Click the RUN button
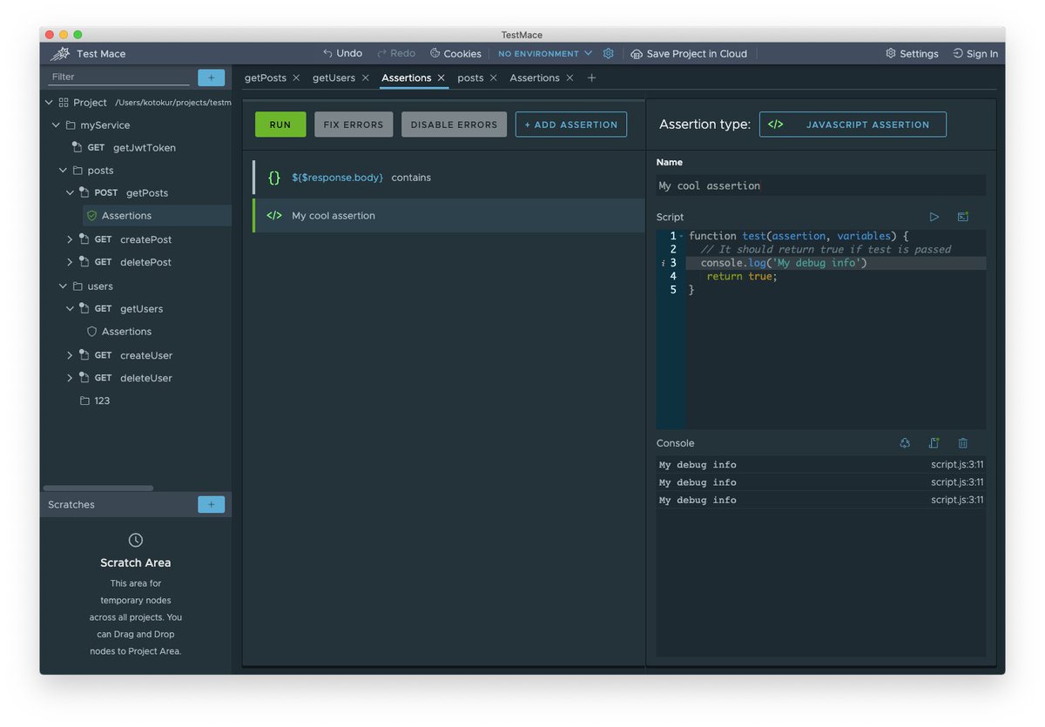This screenshot has height=727, width=1045. click(x=280, y=125)
